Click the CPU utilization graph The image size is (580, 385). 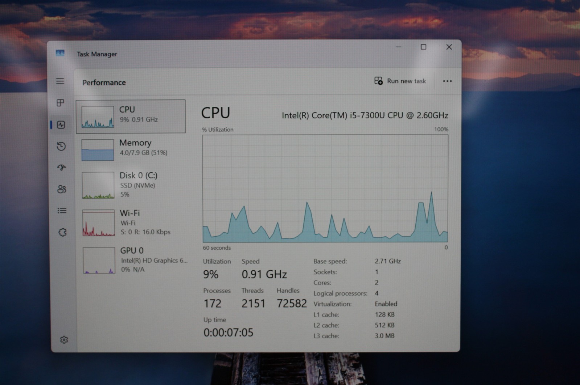coord(325,189)
